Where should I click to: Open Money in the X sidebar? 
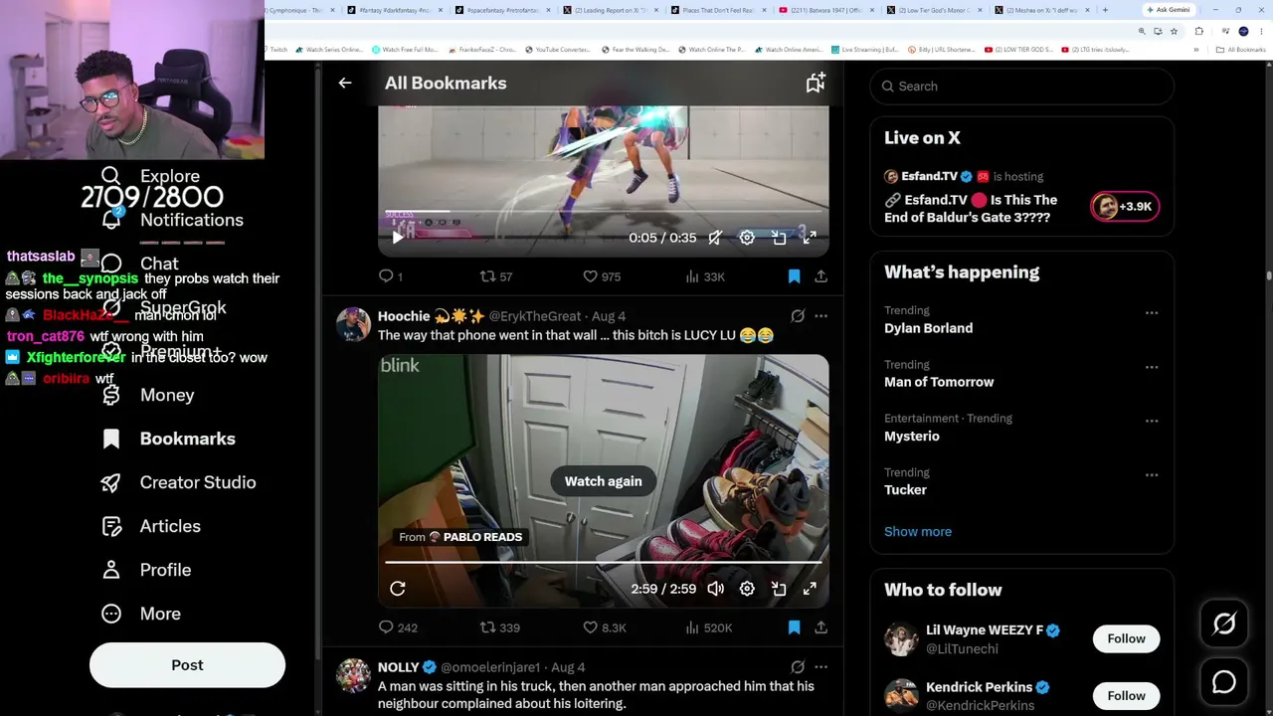point(148,395)
